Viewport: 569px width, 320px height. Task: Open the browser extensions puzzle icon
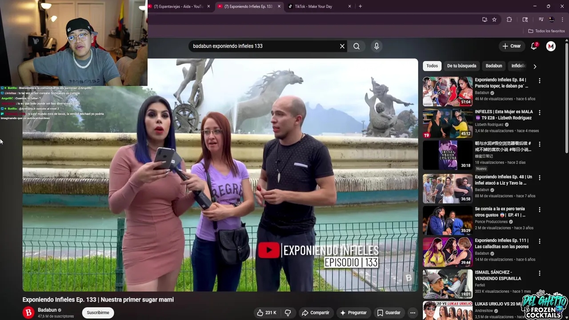pyautogui.click(x=509, y=20)
